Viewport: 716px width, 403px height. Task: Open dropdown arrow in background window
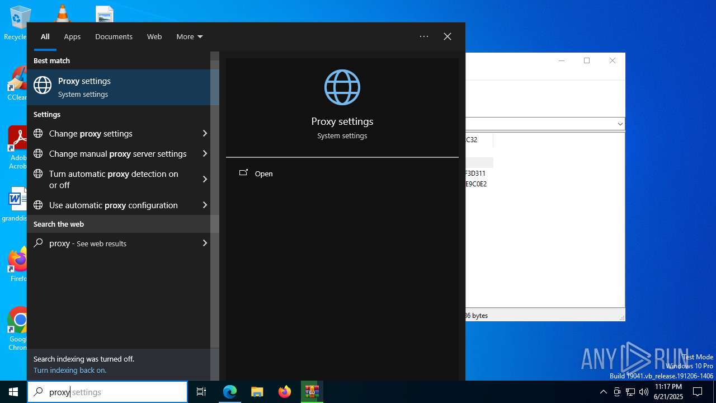pyautogui.click(x=620, y=124)
